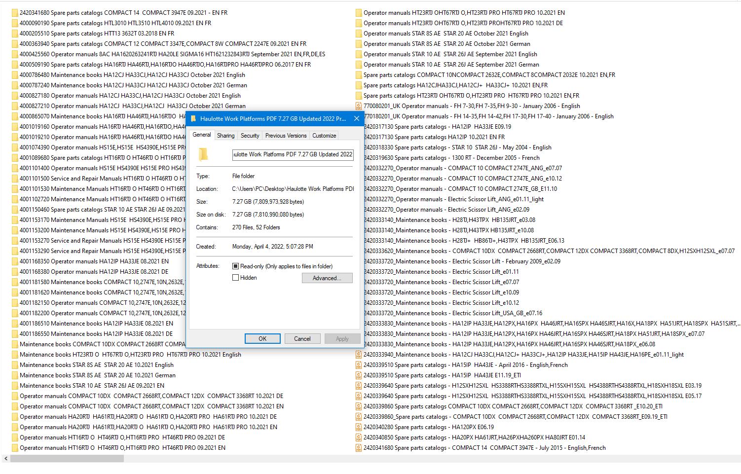The width and height of the screenshot is (741, 474).
Task: Click folder icon for 4001168350 Operator manuals HA12IP EN
Action: tap(15, 261)
